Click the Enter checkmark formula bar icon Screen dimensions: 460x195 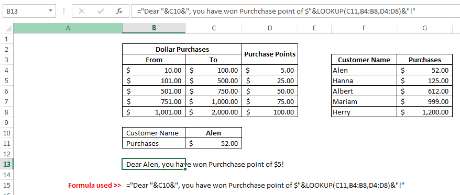pyautogui.click(x=101, y=12)
